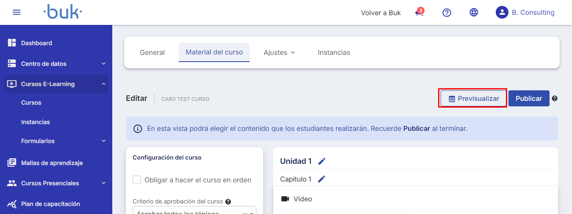Switch to the General tab
Viewport: 572px width, 214px height.
(x=152, y=53)
